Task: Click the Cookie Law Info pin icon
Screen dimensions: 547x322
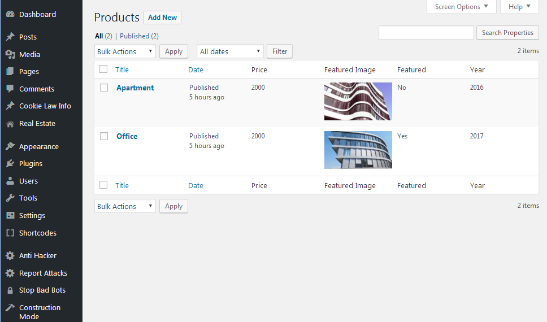Action: coord(10,106)
